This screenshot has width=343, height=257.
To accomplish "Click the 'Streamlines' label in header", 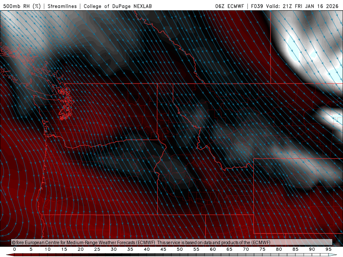I will click(x=62, y=6).
